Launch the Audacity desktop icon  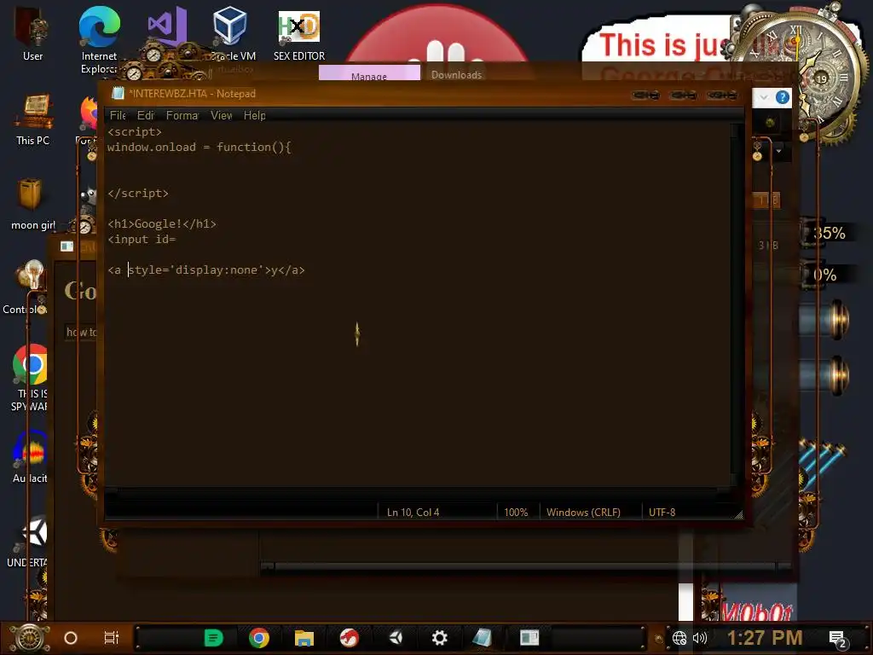pyautogui.click(x=30, y=457)
